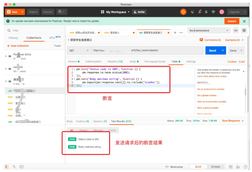Click the workspace grid icon

tap(102, 12)
